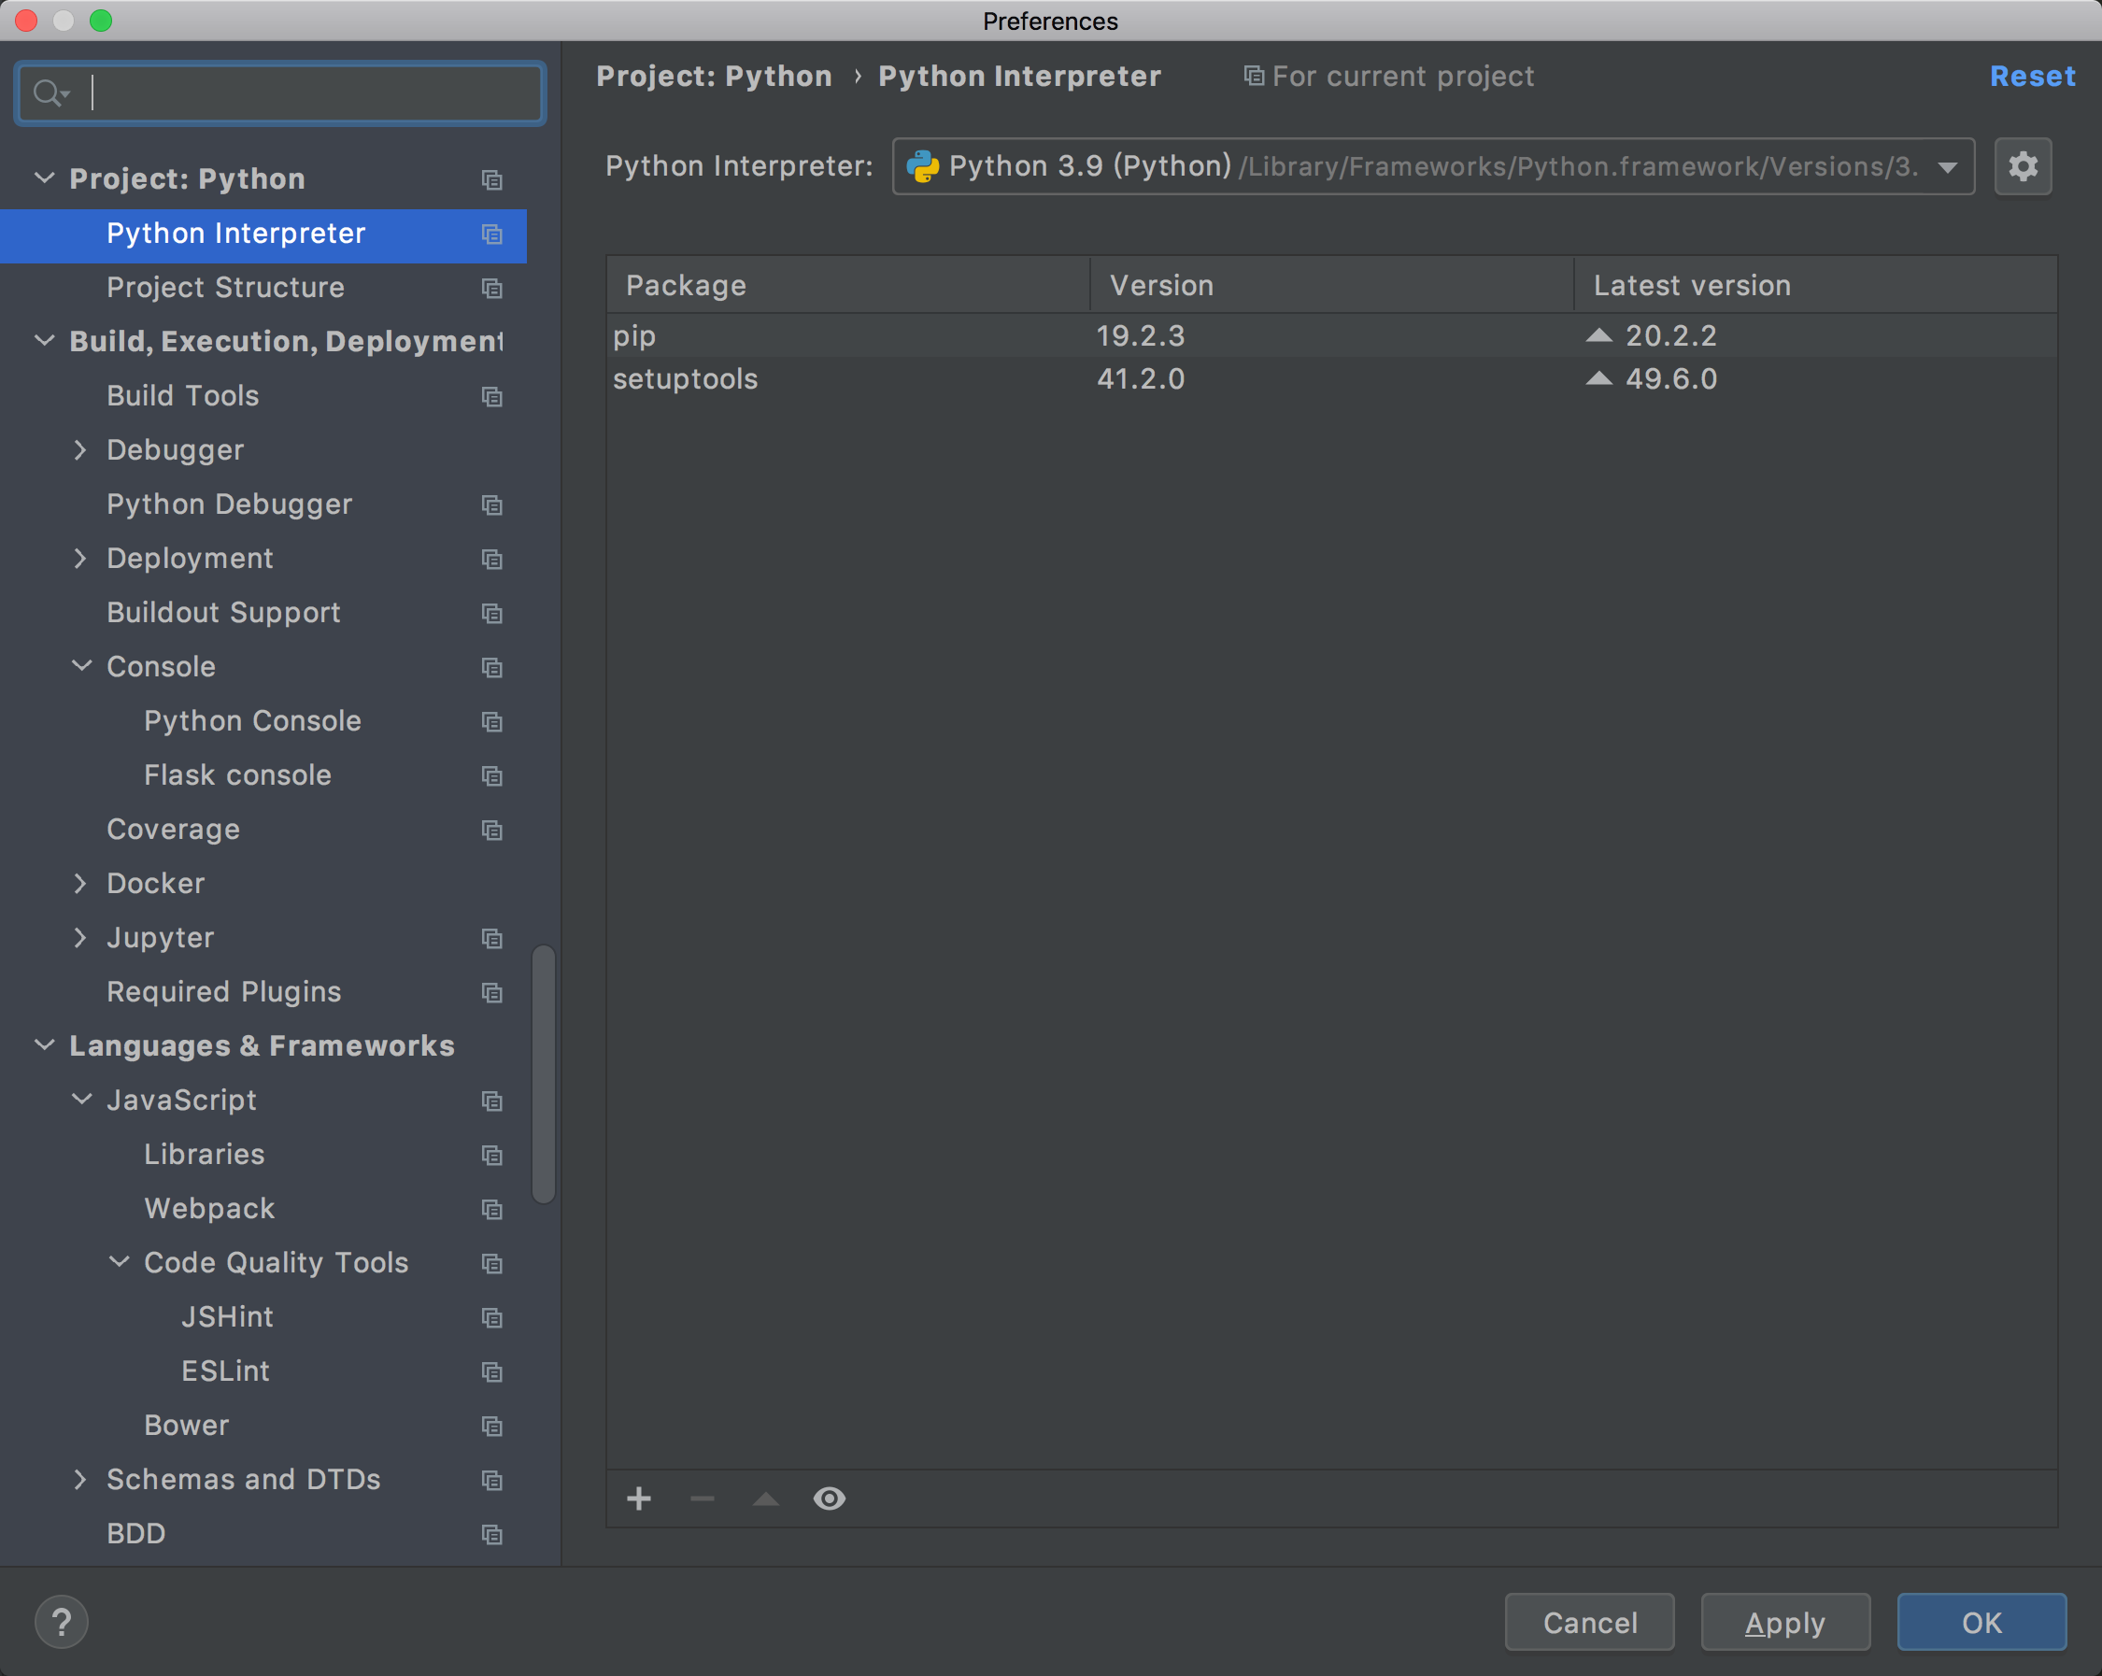Click Cancel to discard changes

(1589, 1620)
